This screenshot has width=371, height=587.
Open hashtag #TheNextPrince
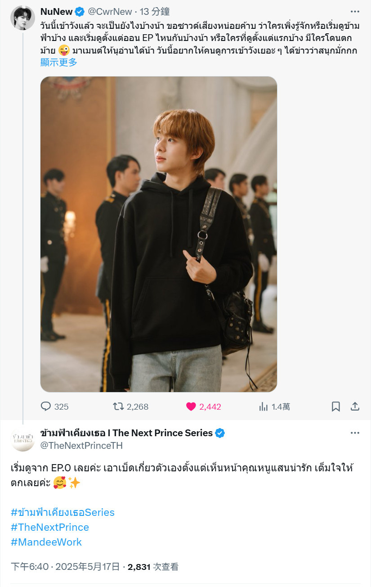click(x=50, y=527)
